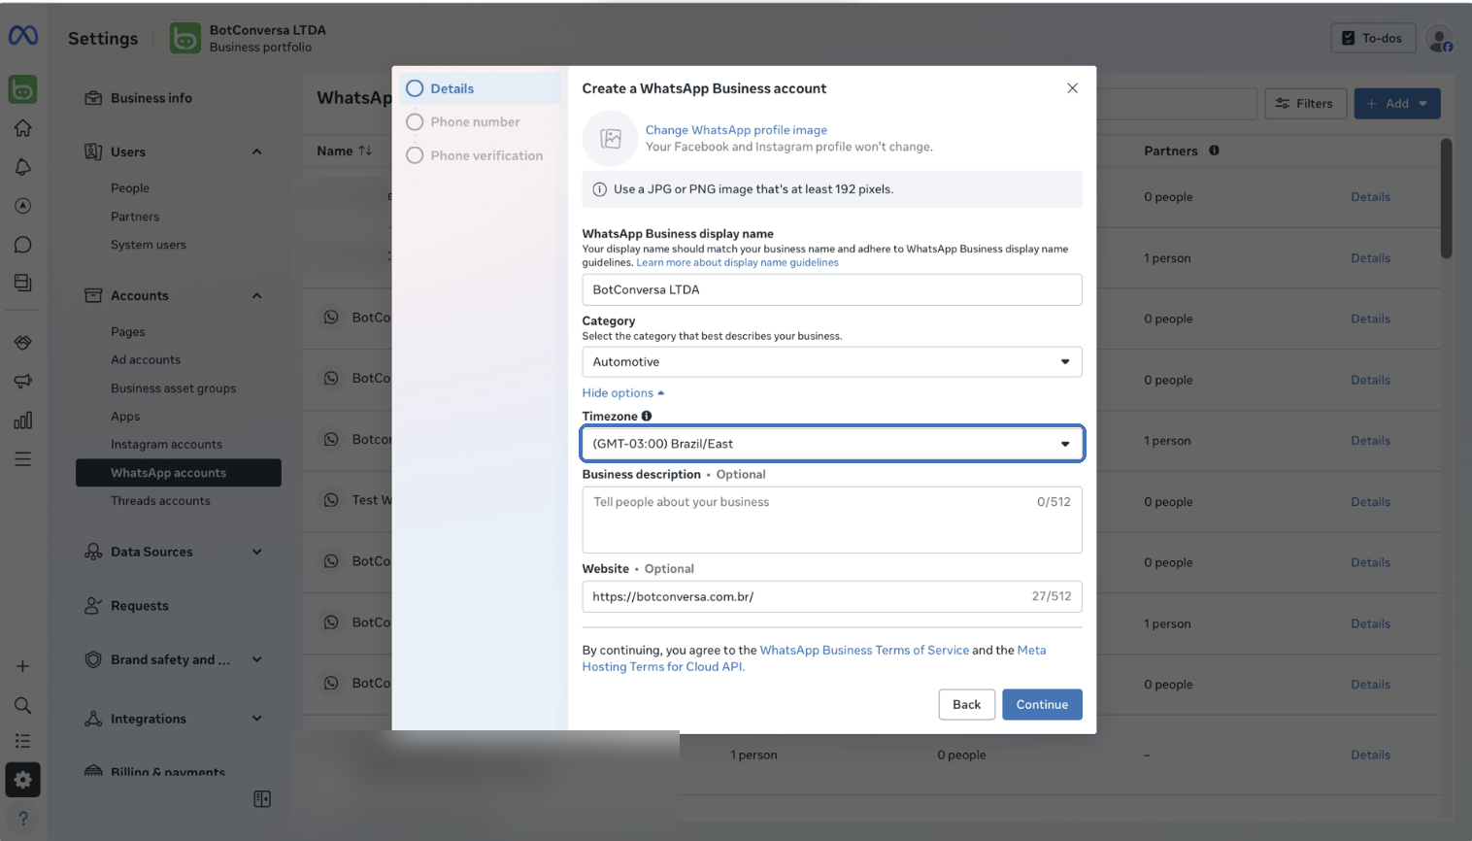This screenshot has width=1472, height=841.
Task: Close the Create WhatsApp Business account dialog
Action: 1072,88
